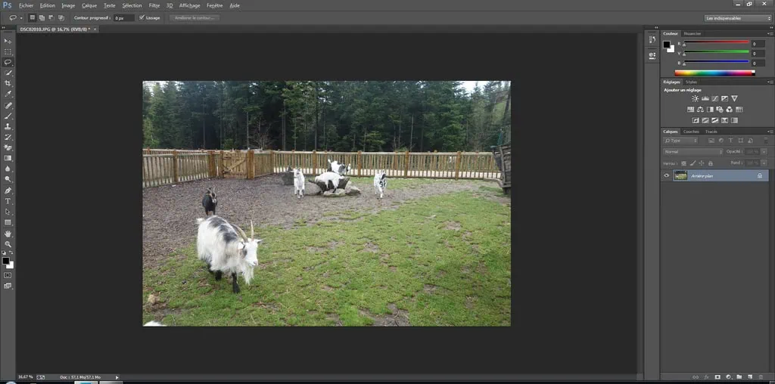Viewport: 775px width, 384px height.
Task: Select the Crop tool
Action: (x=8, y=83)
